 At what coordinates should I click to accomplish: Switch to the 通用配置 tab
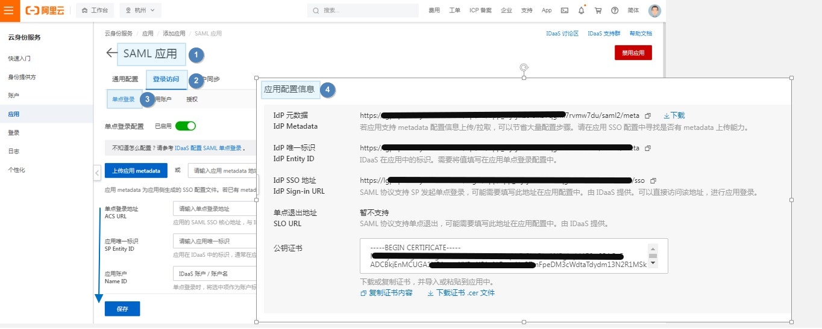pyautogui.click(x=125, y=79)
